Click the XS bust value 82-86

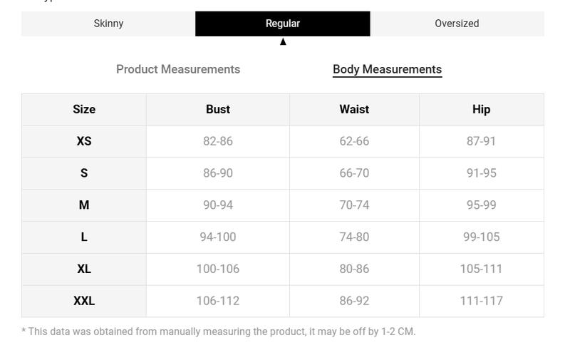coord(218,141)
